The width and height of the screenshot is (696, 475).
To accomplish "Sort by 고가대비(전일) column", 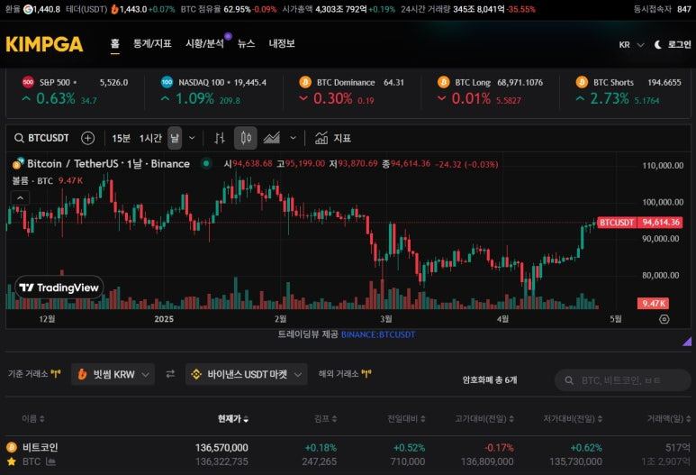I will (x=484, y=418).
